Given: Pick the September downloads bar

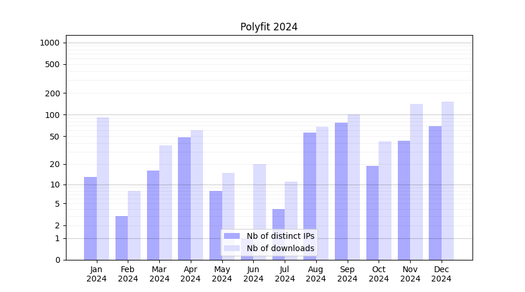Looking at the screenshot, I should 353,187.
